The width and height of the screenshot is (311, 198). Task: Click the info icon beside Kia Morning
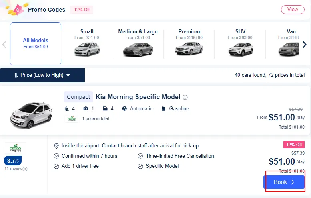pyautogui.click(x=185, y=97)
